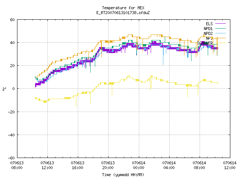Click the y-axis label 60
The height and width of the screenshot is (178, 237).
12,20
